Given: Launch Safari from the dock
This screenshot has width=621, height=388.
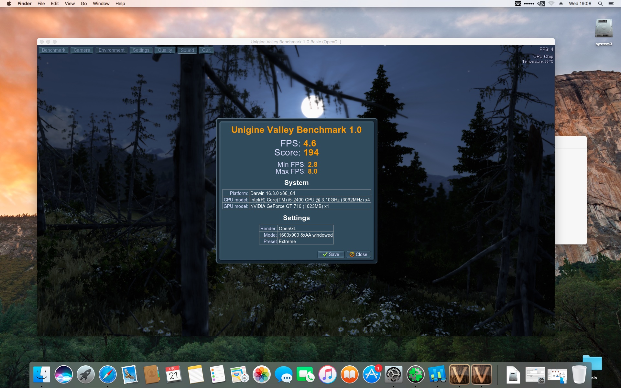Looking at the screenshot, I should point(107,374).
